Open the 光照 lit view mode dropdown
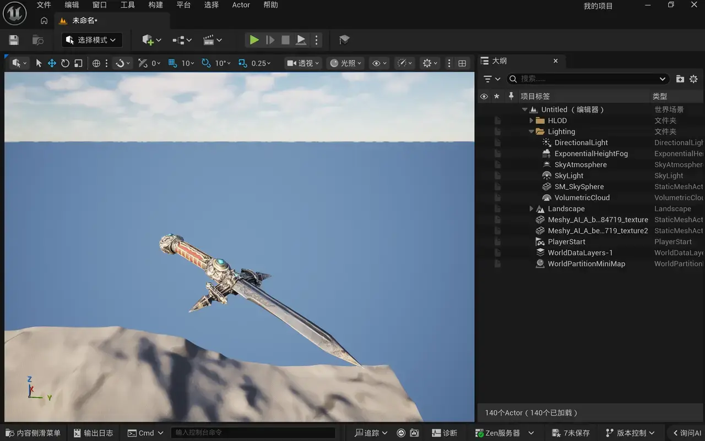The height and width of the screenshot is (441, 705). tap(346, 63)
